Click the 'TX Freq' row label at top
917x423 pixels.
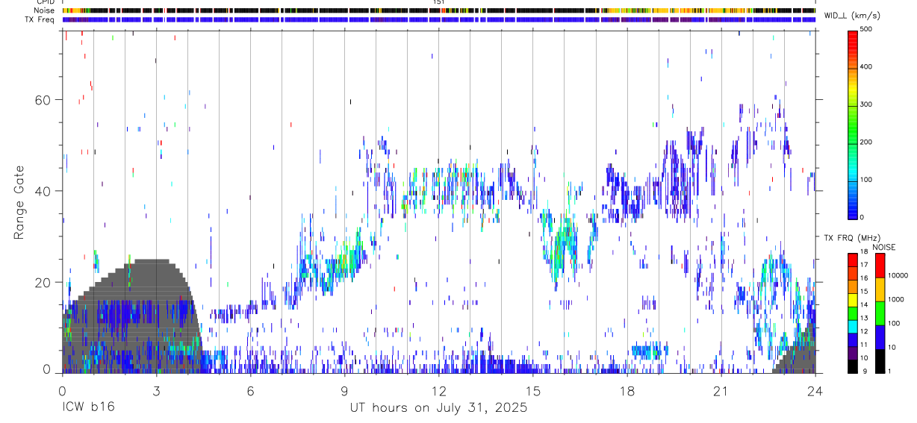pos(40,19)
